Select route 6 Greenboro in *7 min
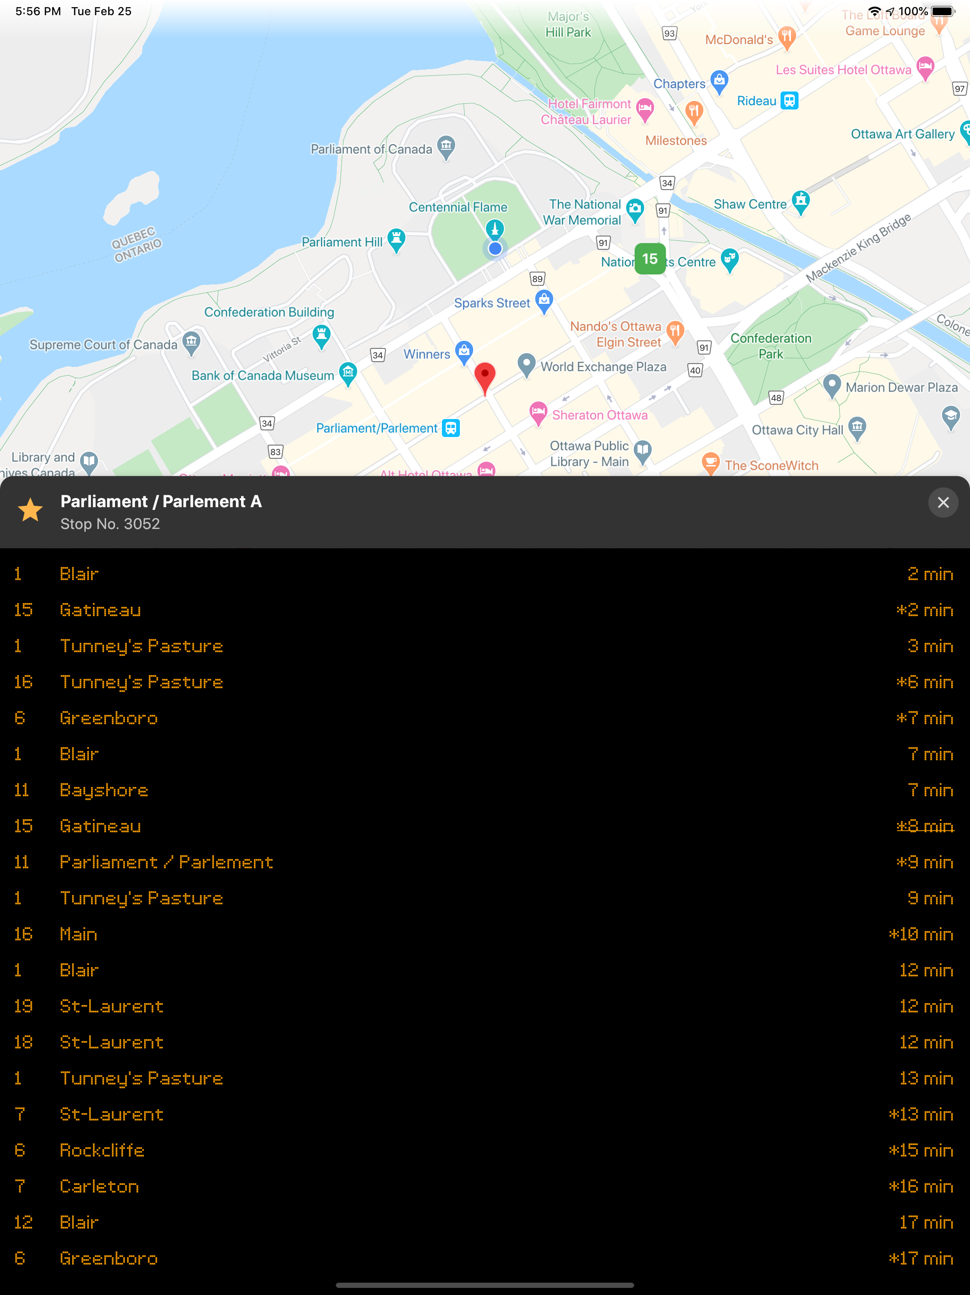Screen dimensions: 970x1295 point(485,718)
